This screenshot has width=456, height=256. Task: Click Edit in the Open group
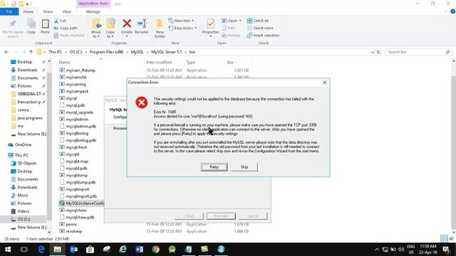[229, 28]
